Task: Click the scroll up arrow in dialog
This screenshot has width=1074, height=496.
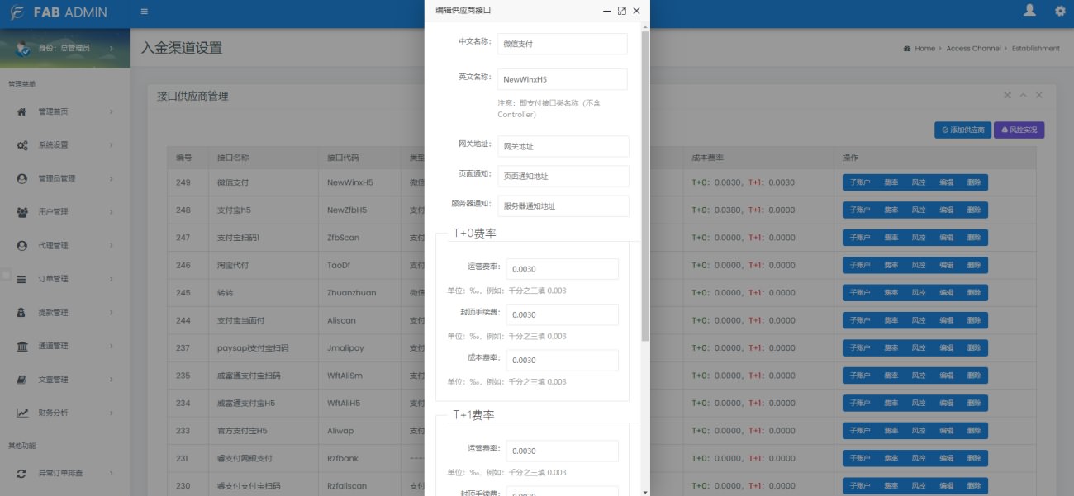Action: click(645, 26)
